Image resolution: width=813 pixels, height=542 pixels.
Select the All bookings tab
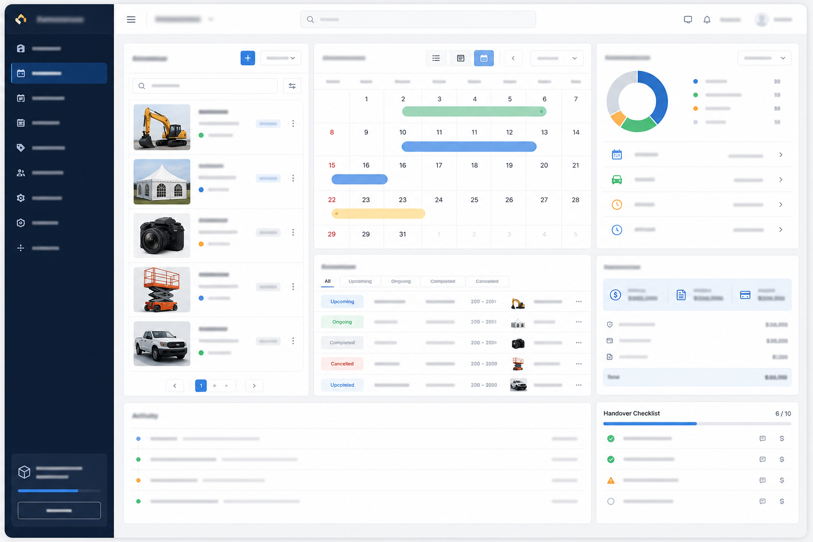[328, 282]
